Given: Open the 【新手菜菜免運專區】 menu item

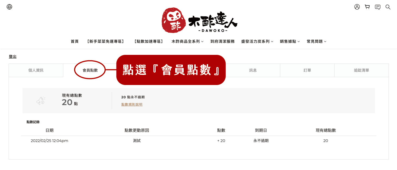Looking at the screenshot, I should click(x=106, y=42).
